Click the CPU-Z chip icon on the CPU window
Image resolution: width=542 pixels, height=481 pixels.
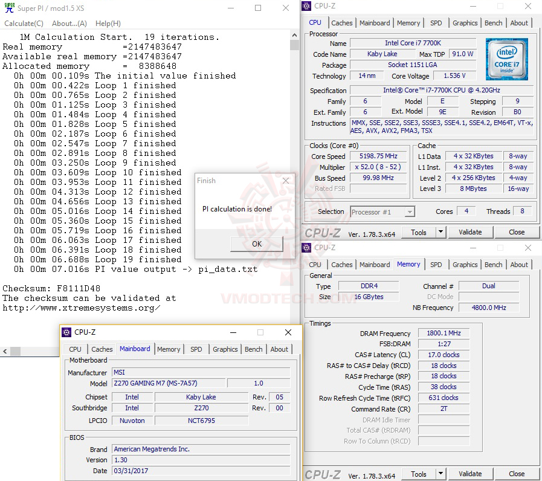(306, 5)
